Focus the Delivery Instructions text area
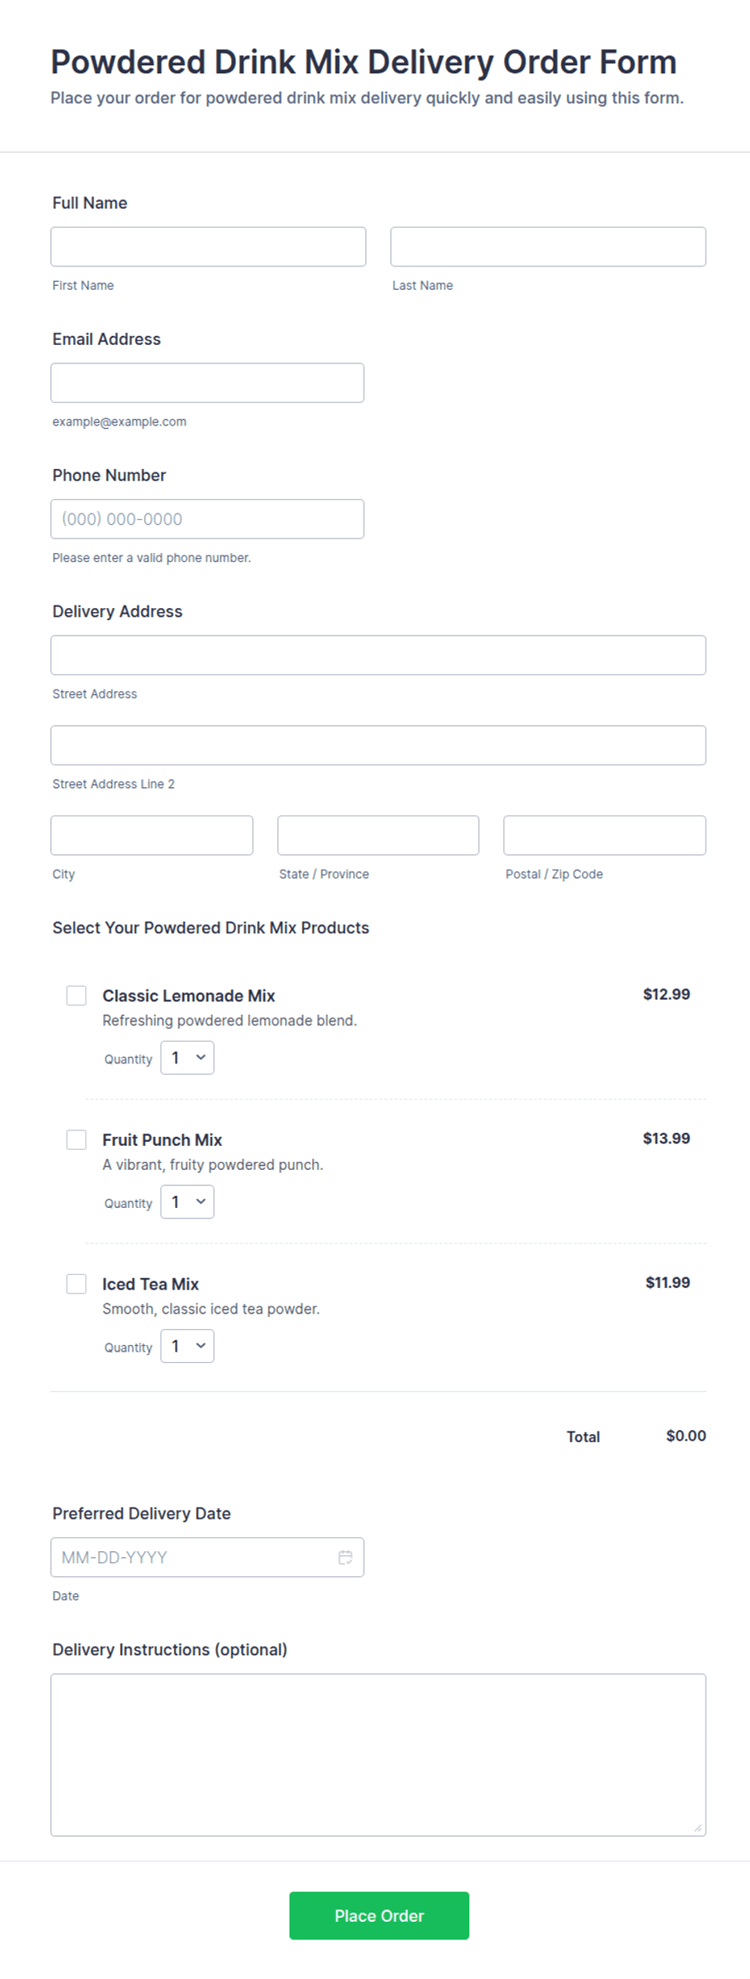The height and width of the screenshot is (1979, 750). (378, 1755)
